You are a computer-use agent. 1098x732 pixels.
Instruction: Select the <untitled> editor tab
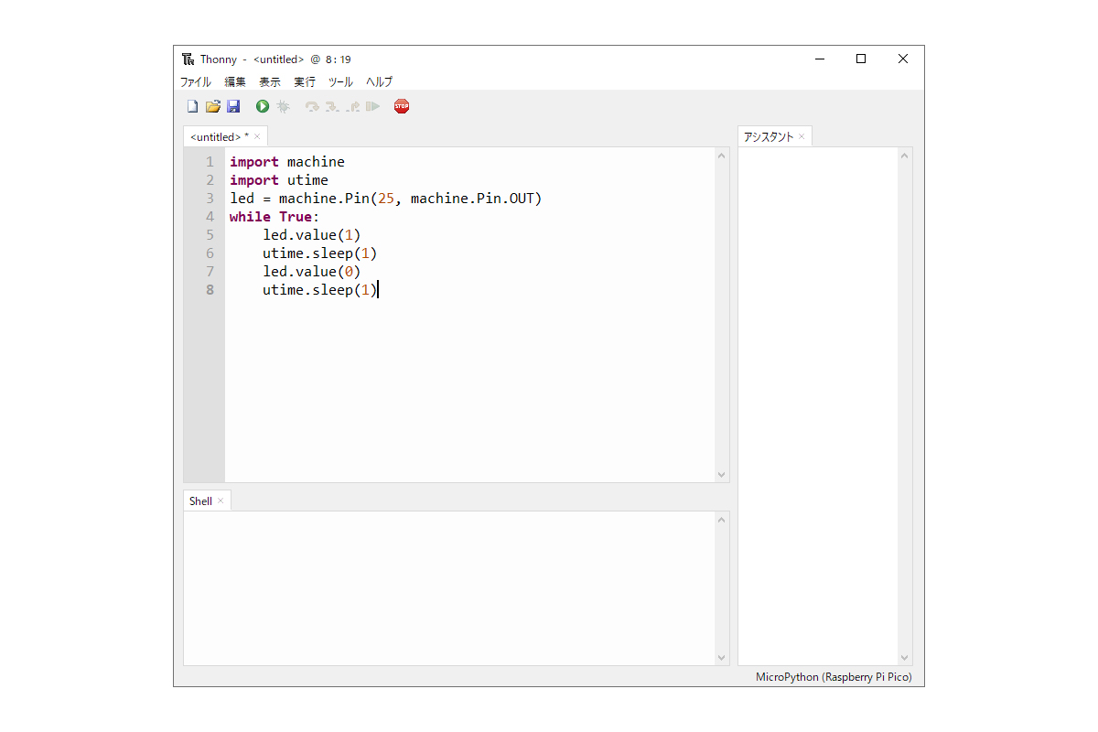[x=216, y=136]
